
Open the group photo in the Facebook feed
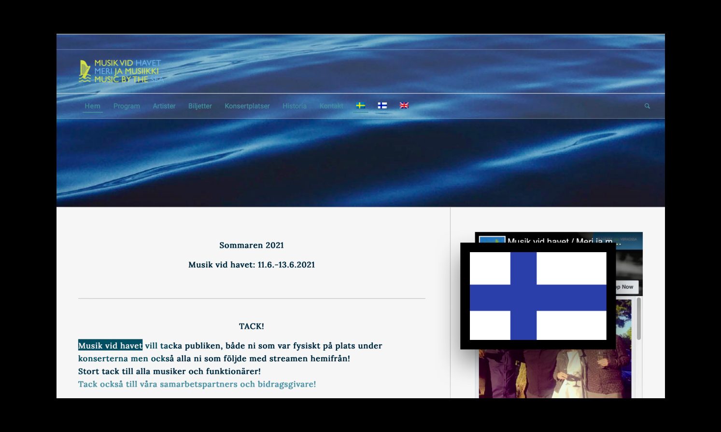(554, 374)
